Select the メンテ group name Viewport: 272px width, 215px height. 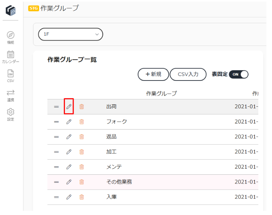114,167
